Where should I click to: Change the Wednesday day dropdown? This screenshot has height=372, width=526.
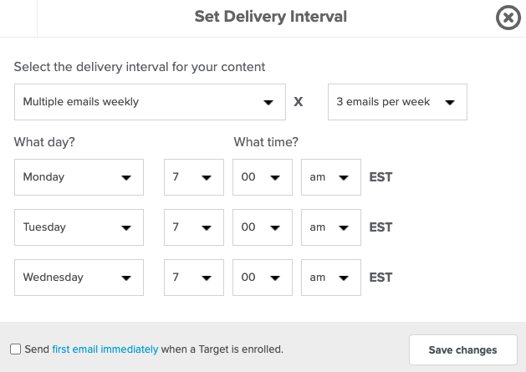(x=79, y=278)
